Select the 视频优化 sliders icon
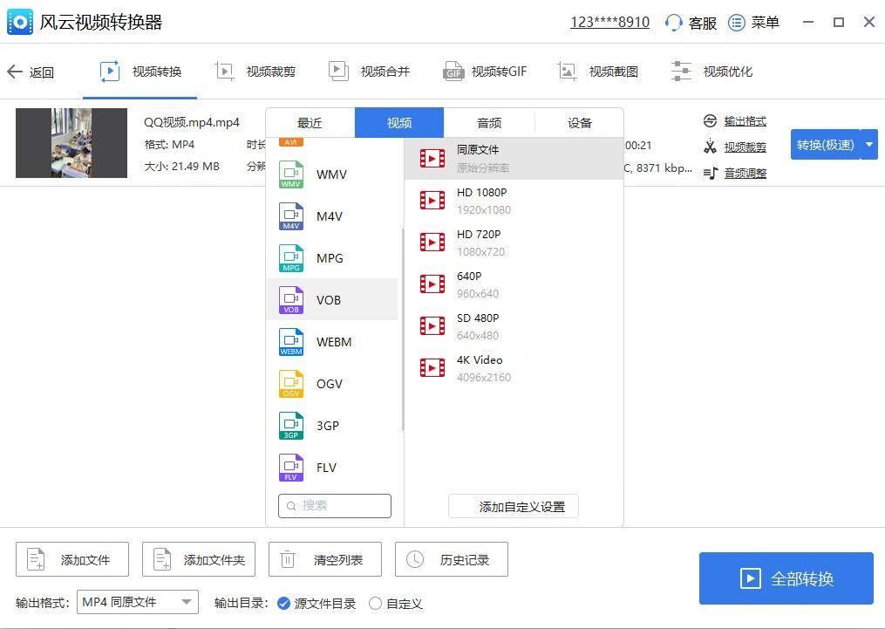885x629 pixels. [681, 72]
